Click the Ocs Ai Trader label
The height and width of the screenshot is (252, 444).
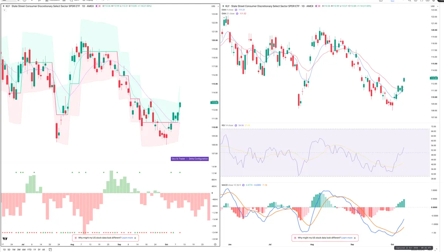pyautogui.click(x=178, y=159)
